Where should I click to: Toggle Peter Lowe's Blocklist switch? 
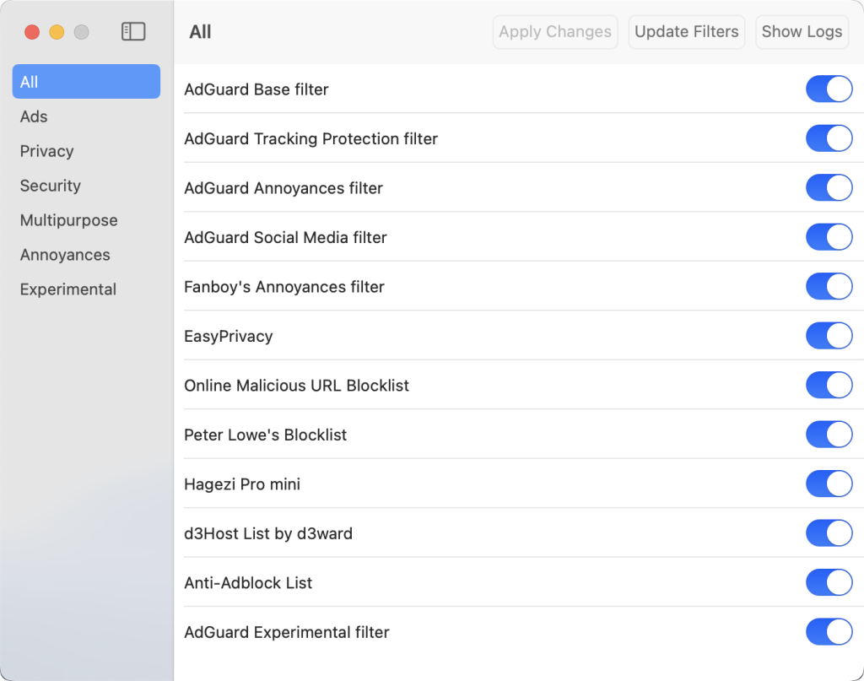829,435
